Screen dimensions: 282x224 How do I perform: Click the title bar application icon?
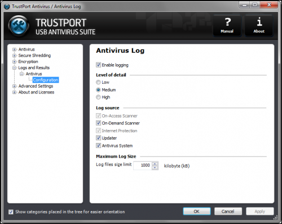[x=7, y=7]
